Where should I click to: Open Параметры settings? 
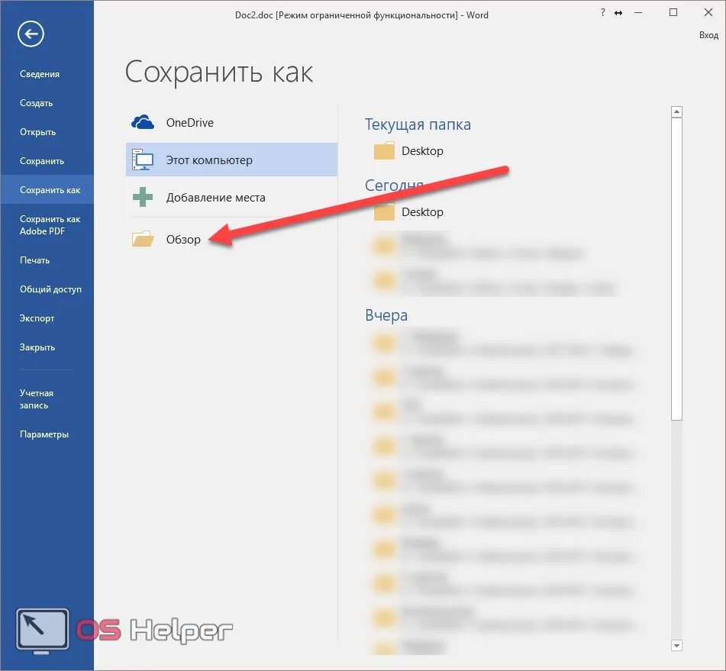click(44, 434)
